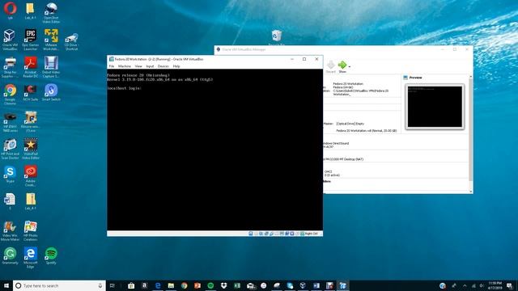
Task: Open VideoPad Video Editor desktop shortcut
Action: click(x=31, y=149)
